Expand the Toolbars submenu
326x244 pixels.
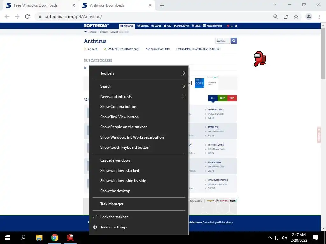tap(139, 73)
